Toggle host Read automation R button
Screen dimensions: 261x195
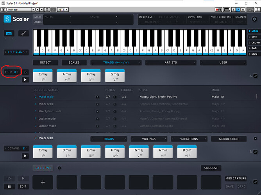(238, 9)
